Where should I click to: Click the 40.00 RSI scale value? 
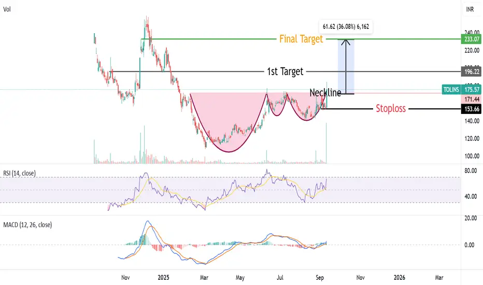click(471, 196)
